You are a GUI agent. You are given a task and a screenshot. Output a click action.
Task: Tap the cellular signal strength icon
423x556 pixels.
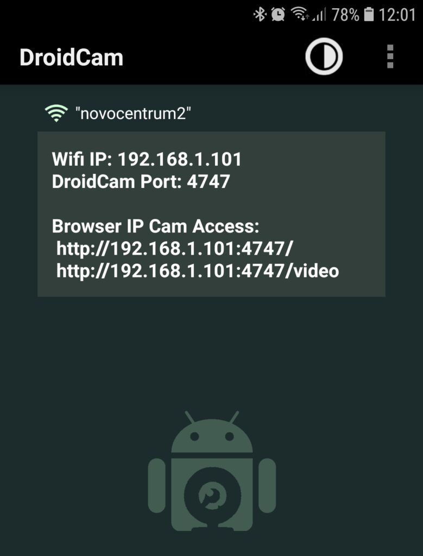click(x=319, y=15)
